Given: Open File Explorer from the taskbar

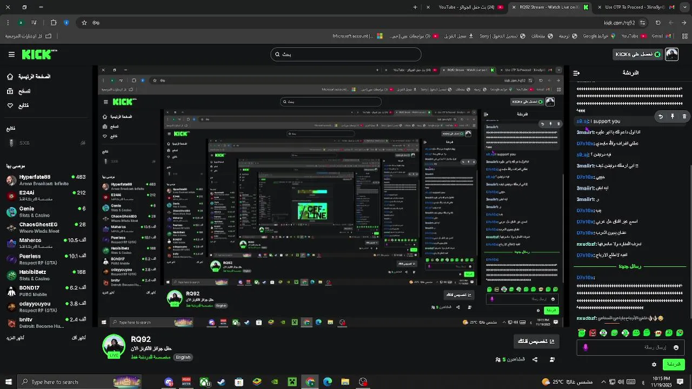Looking at the screenshot, I should (x=345, y=382).
